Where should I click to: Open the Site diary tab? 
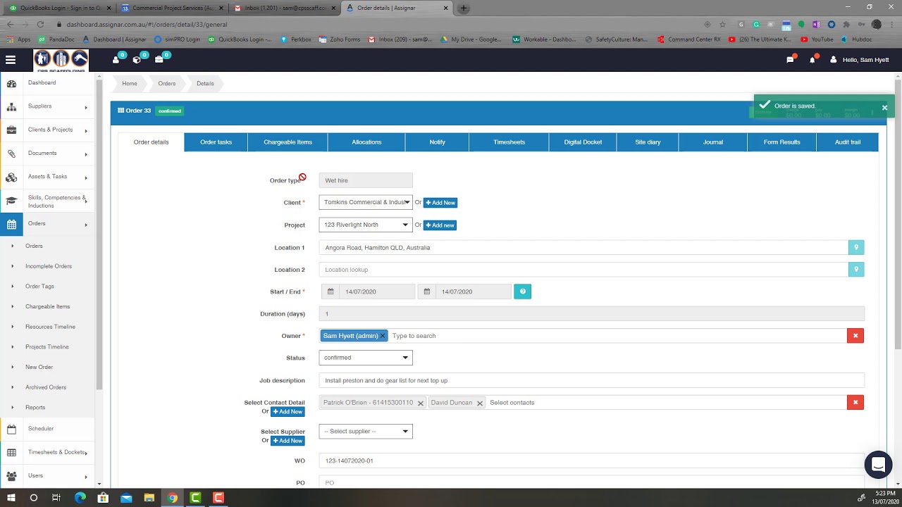pyautogui.click(x=648, y=142)
